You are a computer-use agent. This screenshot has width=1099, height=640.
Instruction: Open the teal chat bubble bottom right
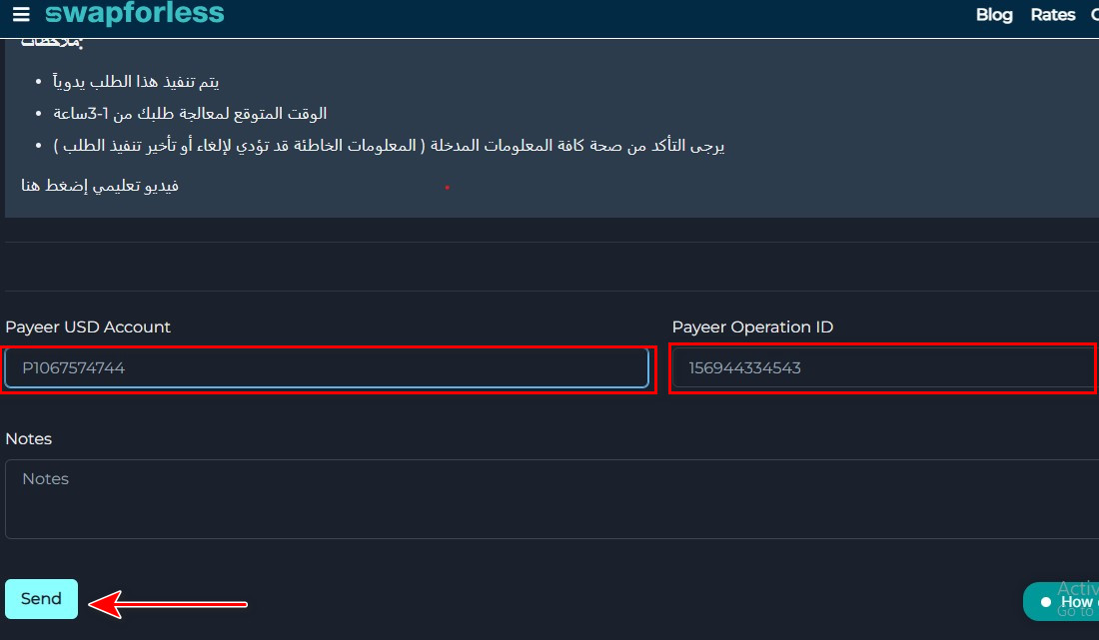pos(1074,601)
